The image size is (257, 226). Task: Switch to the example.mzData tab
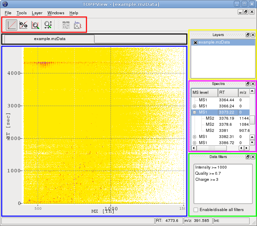pos(50,39)
